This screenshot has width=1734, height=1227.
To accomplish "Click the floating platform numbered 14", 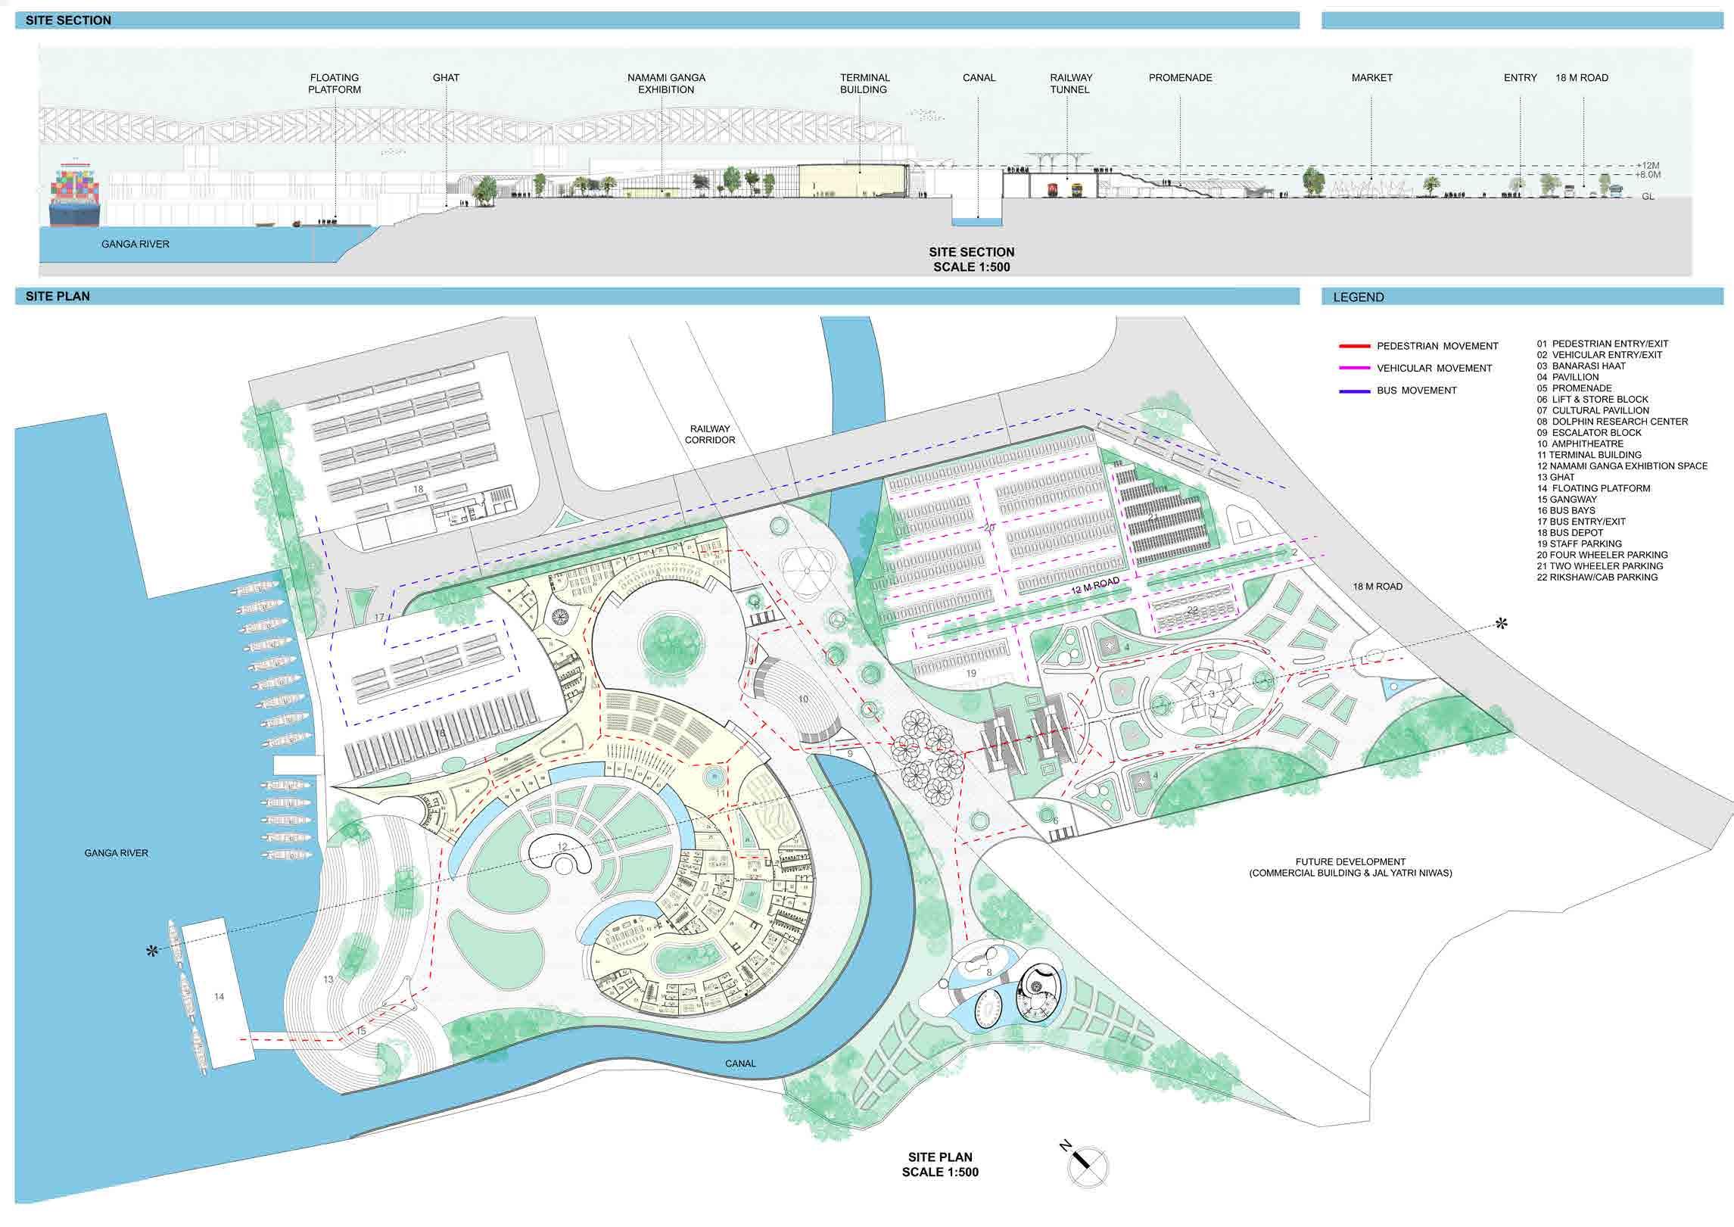I will point(218,995).
